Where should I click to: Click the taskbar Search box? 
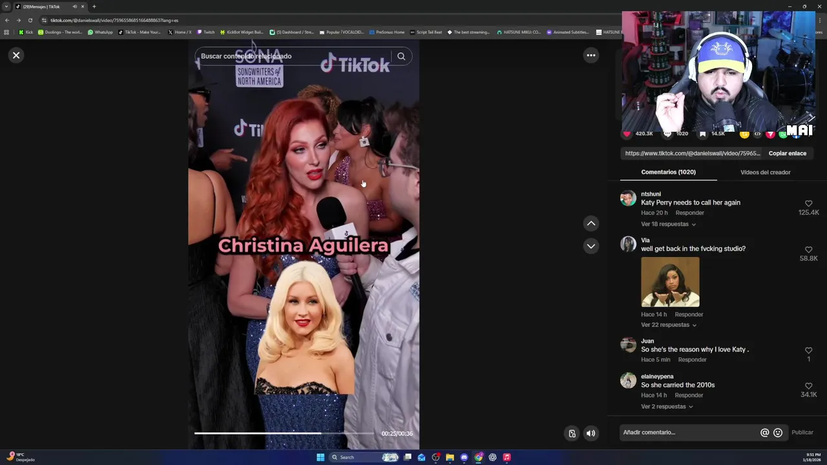tap(364, 457)
